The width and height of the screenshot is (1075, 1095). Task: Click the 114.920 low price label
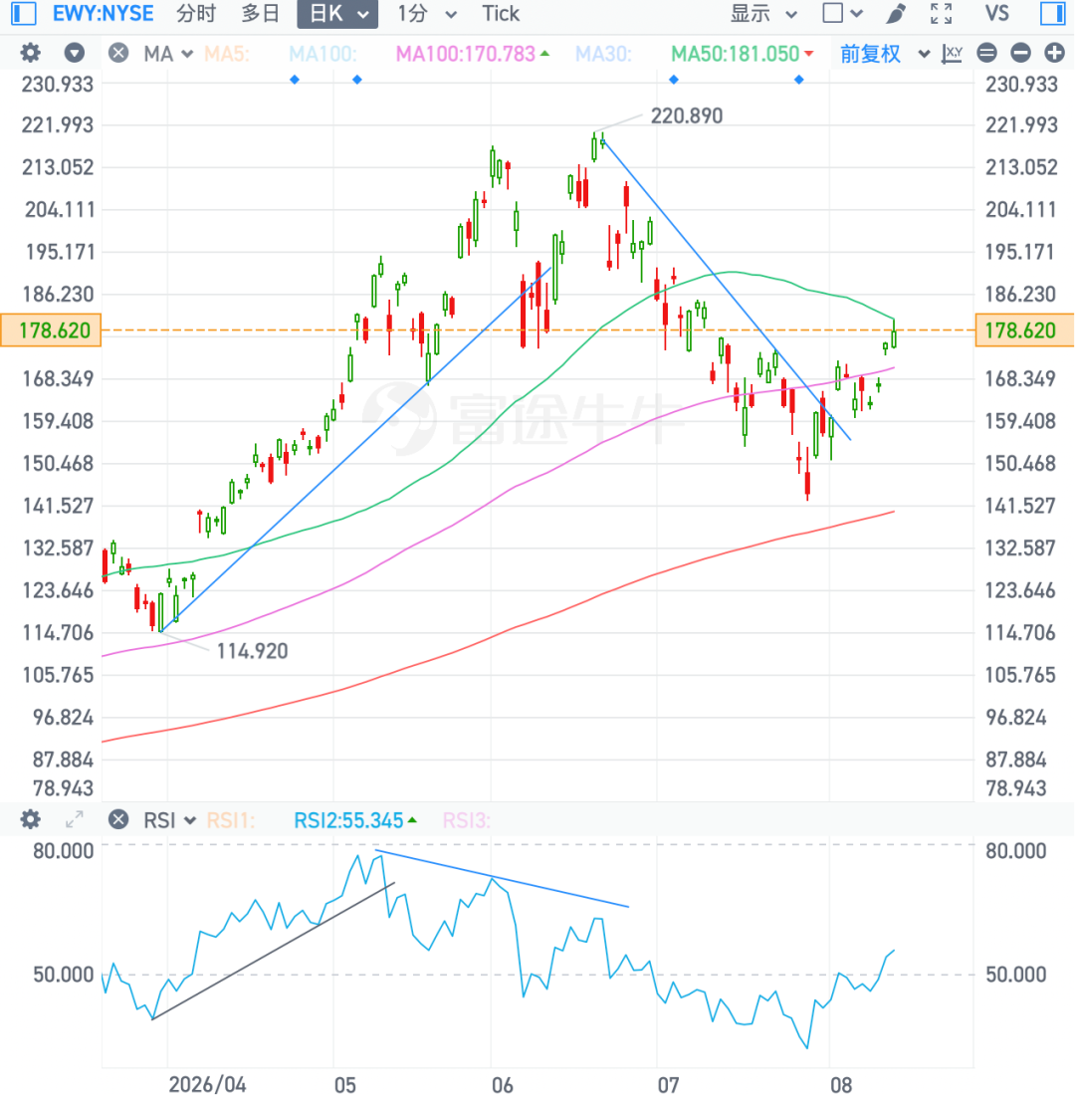click(x=252, y=651)
